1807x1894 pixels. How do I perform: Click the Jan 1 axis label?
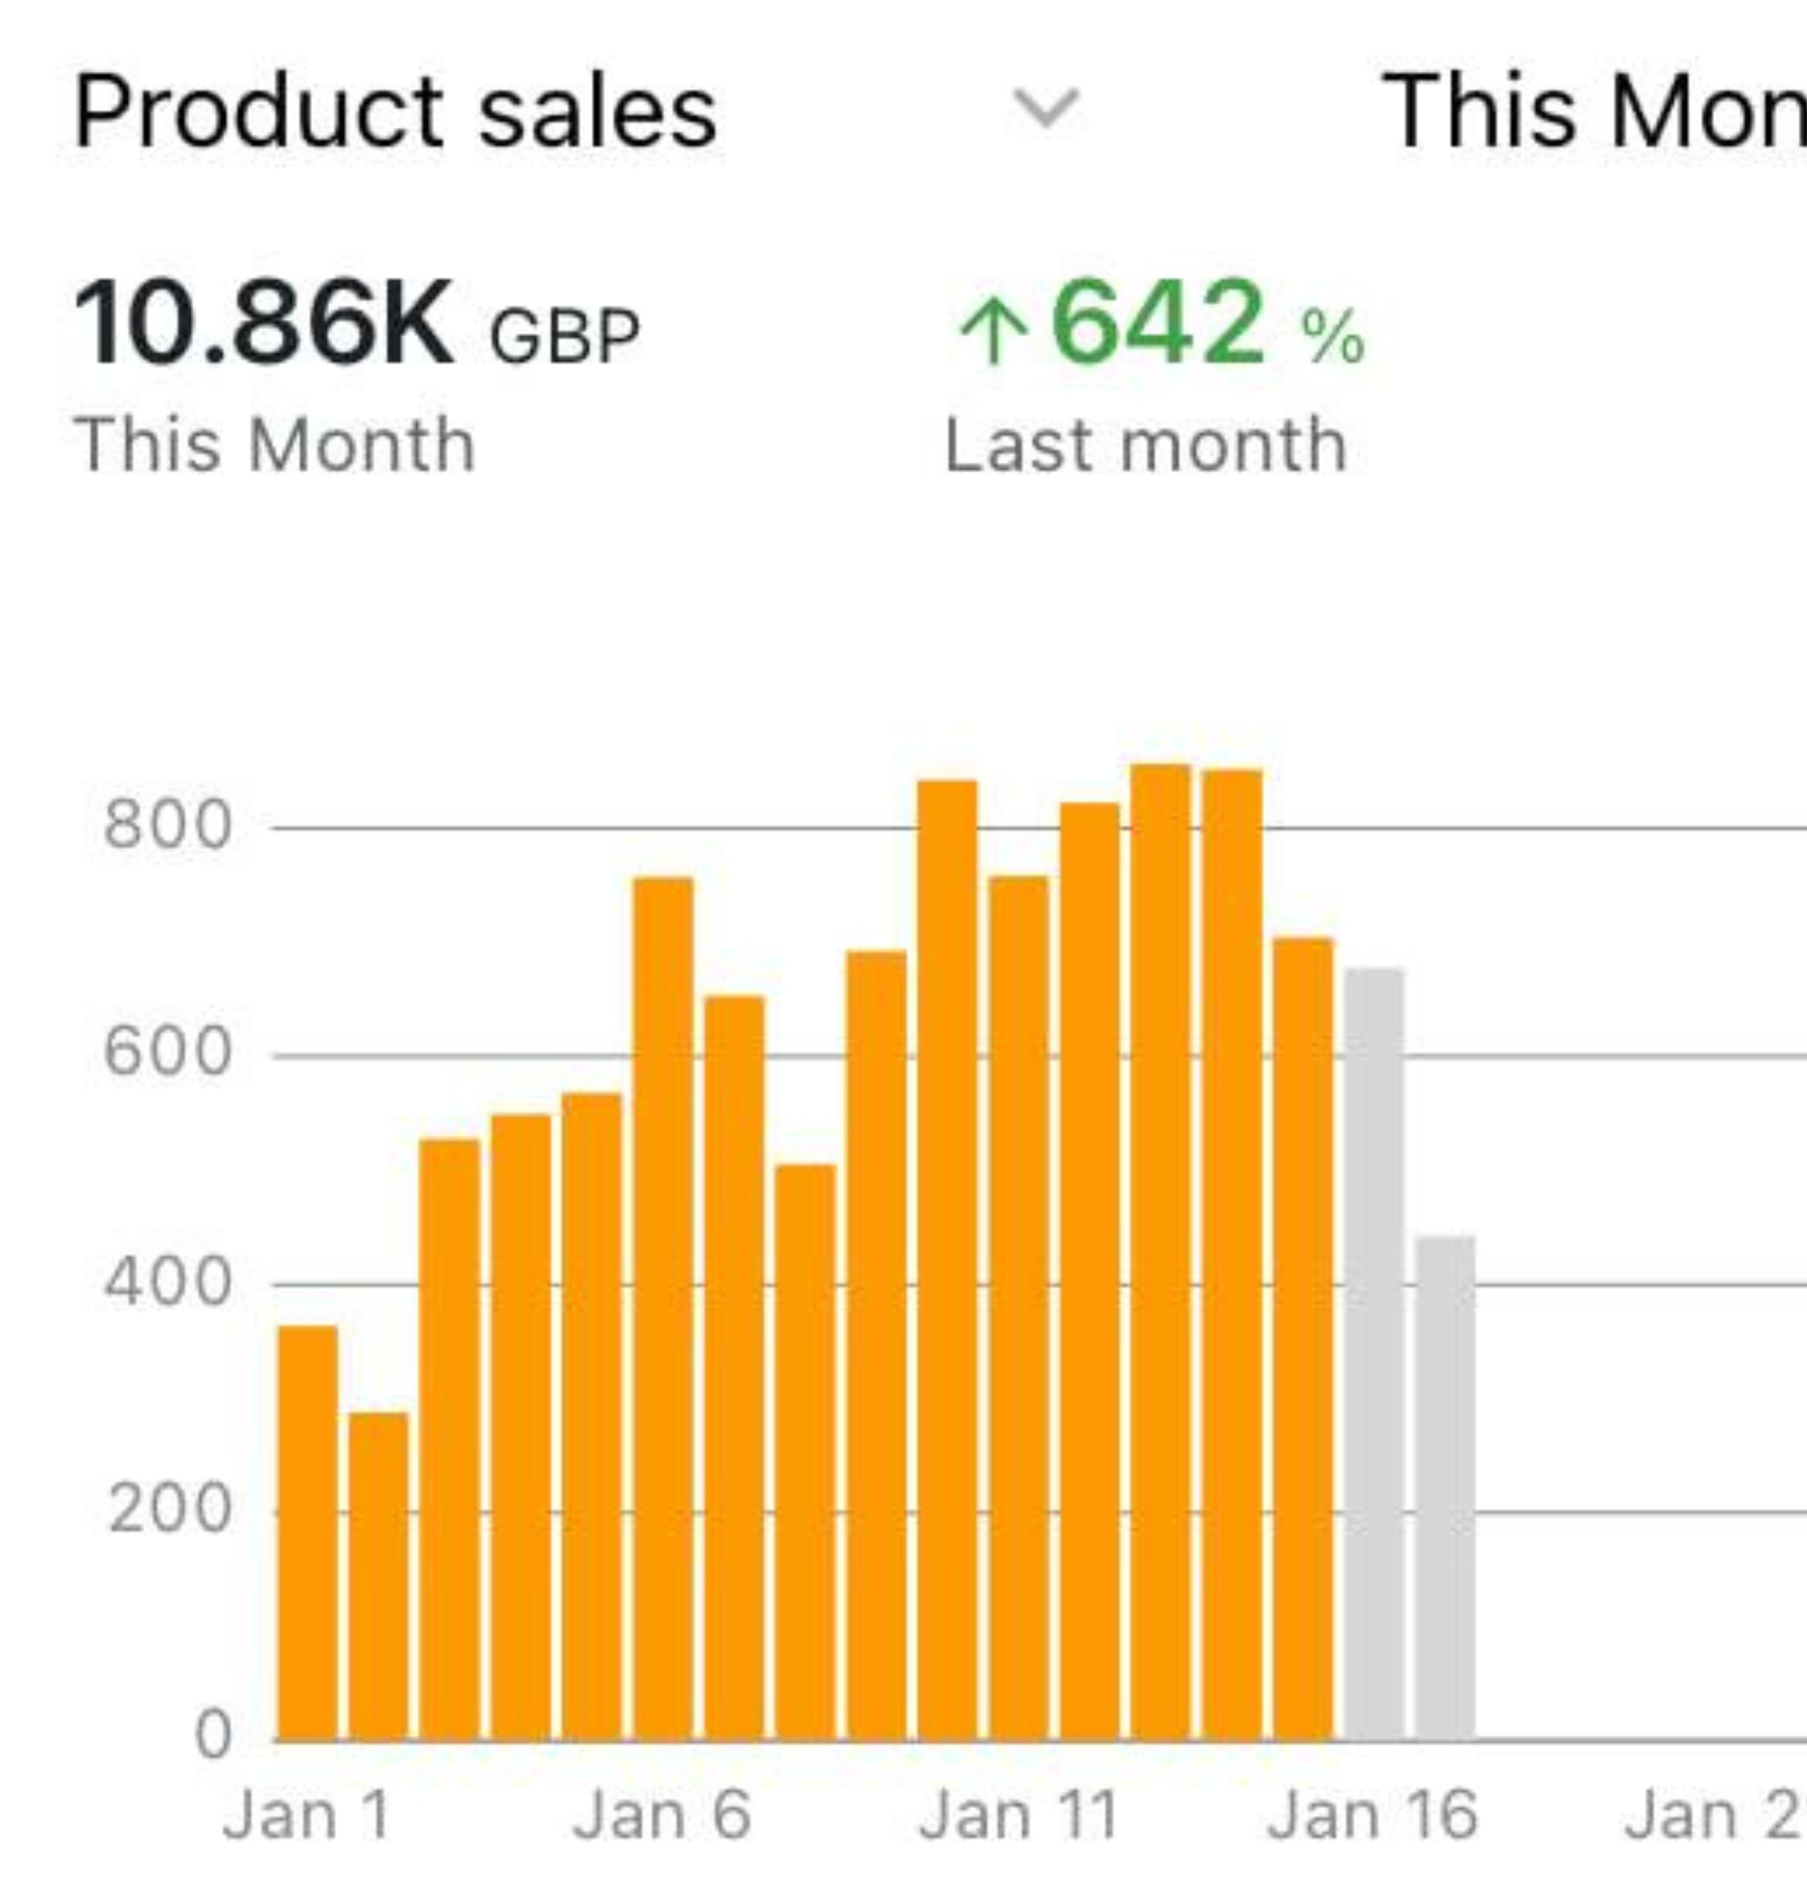click(307, 1816)
